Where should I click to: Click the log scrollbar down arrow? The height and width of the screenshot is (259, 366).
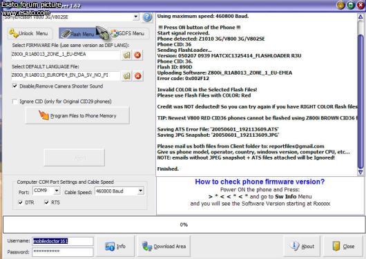tap(360, 172)
